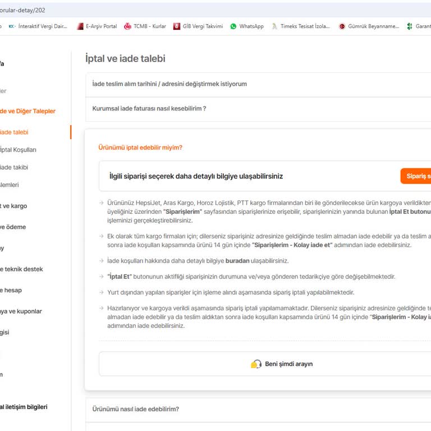Open the Gümrük Beyanname bookmark icon
Image resolution: width=431 pixels, height=431 pixels.
coord(342,26)
